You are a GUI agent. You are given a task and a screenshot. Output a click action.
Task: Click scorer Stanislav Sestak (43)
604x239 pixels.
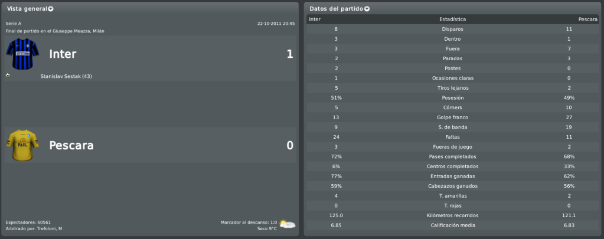pos(66,76)
